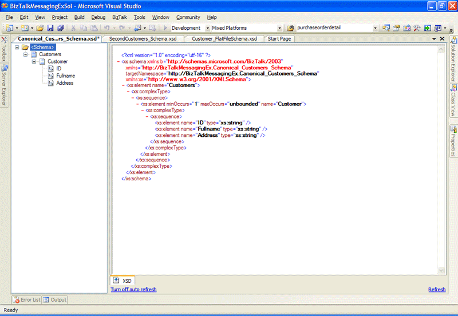458x316 pixels.
Task: Switch to SecondCustomers_Schema.xsd tab
Action: tap(143, 39)
